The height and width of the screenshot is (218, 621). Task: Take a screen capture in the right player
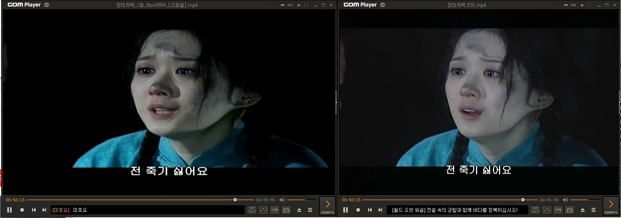[x=570, y=210]
